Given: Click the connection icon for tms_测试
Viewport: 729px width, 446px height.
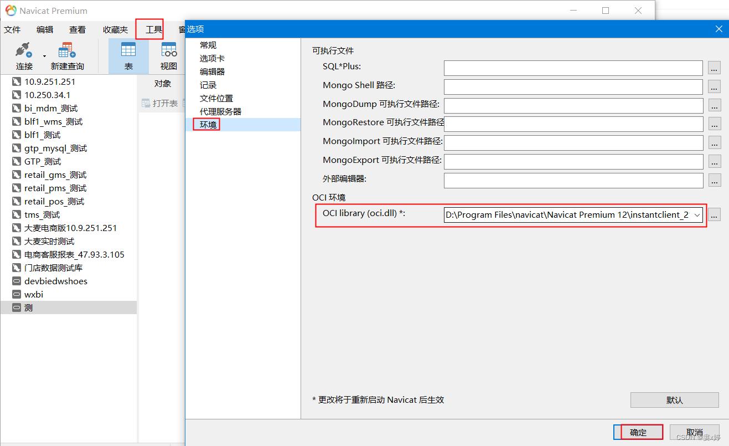Looking at the screenshot, I should [17, 214].
